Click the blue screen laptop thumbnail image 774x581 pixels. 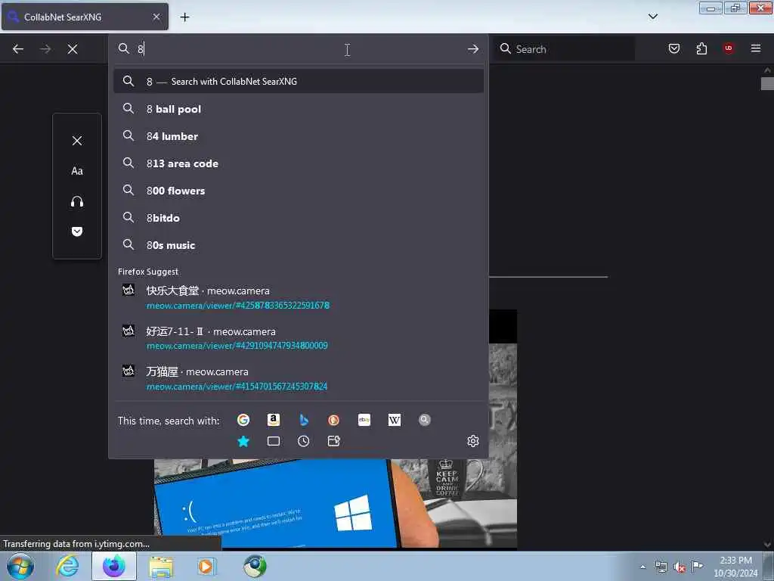click(335, 503)
